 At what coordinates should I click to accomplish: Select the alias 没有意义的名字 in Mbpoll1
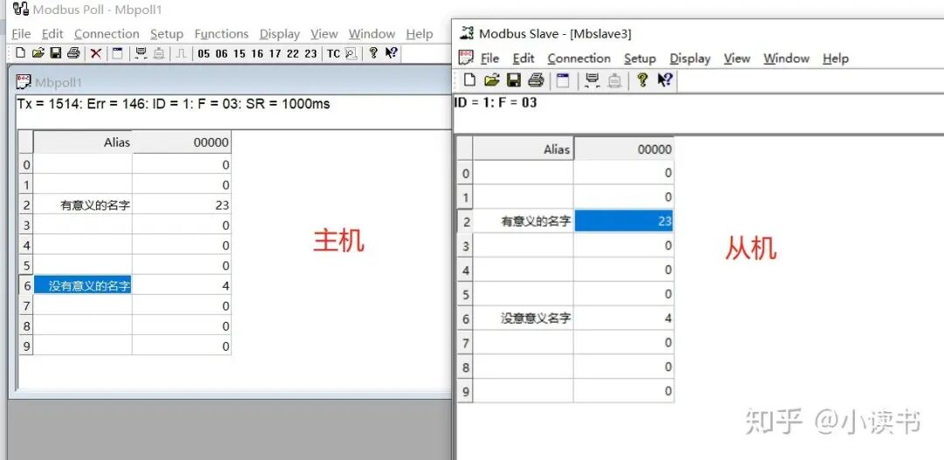(83, 285)
